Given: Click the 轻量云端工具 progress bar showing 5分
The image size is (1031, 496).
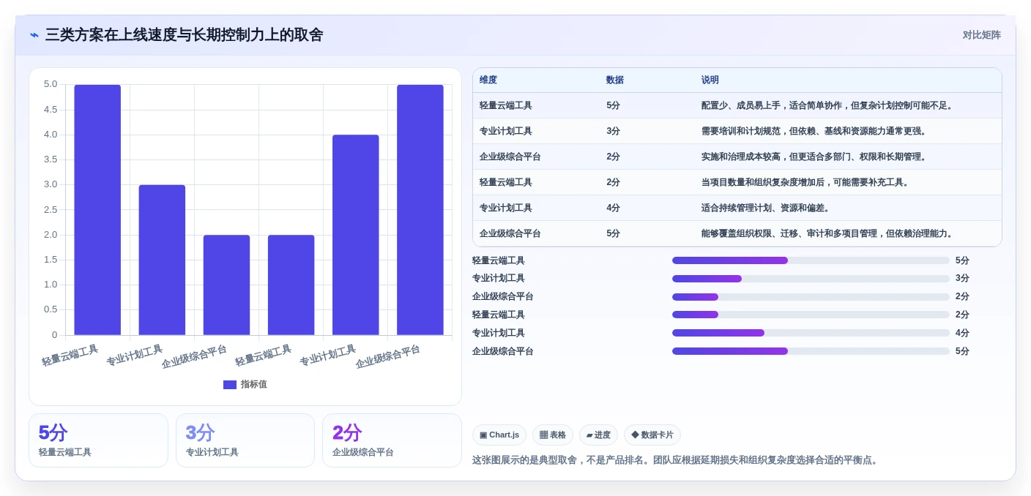Looking at the screenshot, I should coord(811,260).
